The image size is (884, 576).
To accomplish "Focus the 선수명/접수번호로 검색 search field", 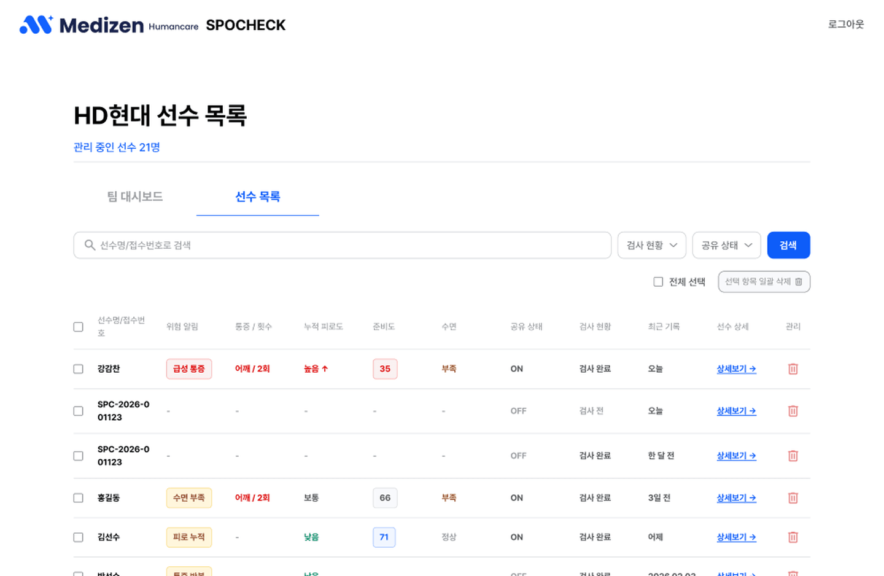I will tap(343, 245).
